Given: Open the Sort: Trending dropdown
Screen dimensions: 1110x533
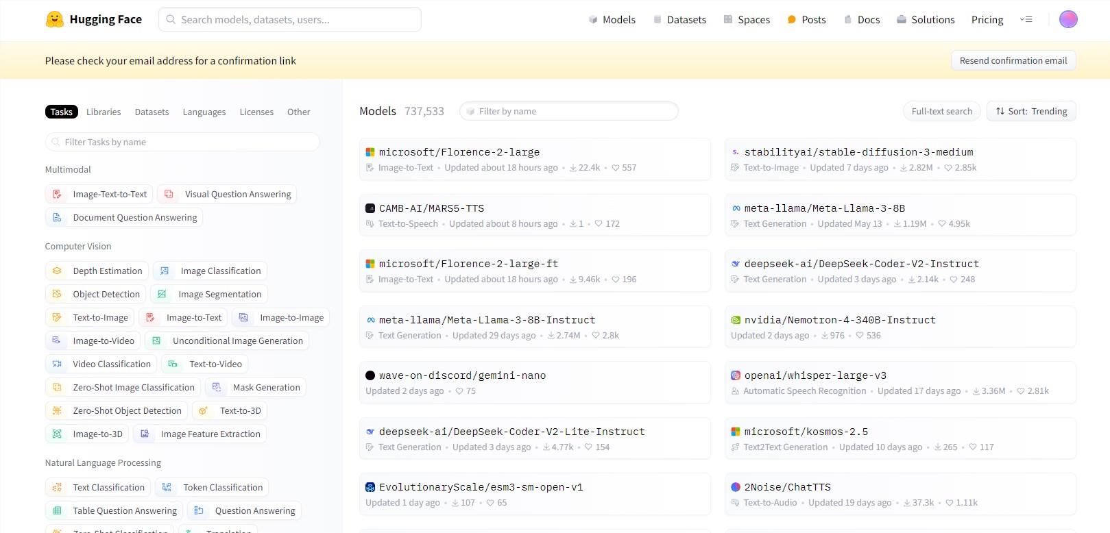Looking at the screenshot, I should (x=1030, y=111).
